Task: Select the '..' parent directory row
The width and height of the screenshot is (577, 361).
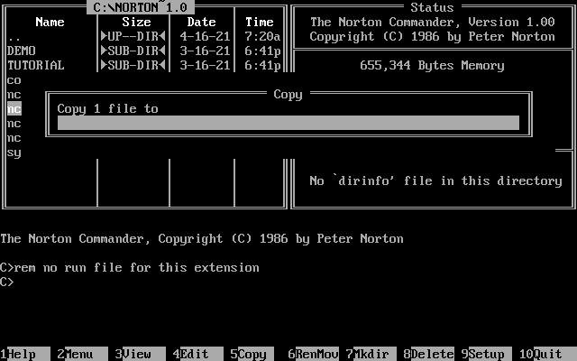Action: 144,36
